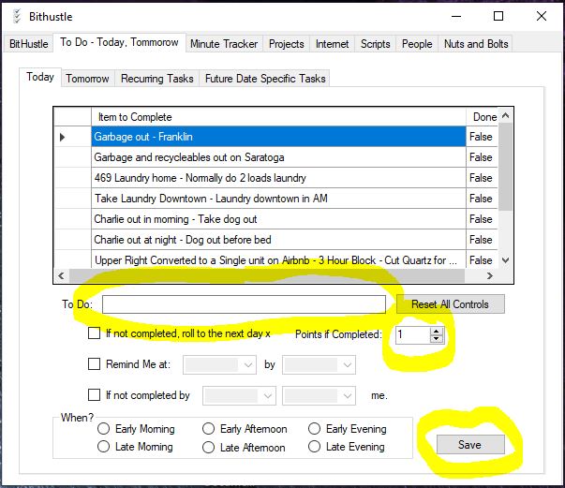Click the Save button
The image size is (565, 488).
click(470, 445)
